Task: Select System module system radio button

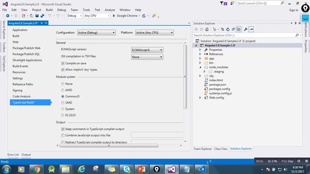Action: tap(62, 109)
